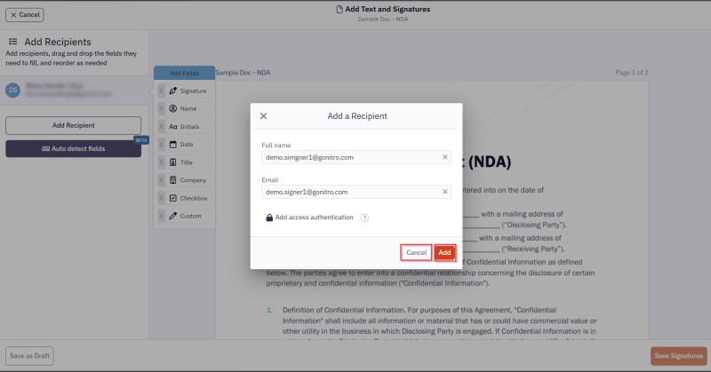The image size is (711, 372).
Task: Run Auto detect fields
Action: pyautogui.click(x=74, y=148)
